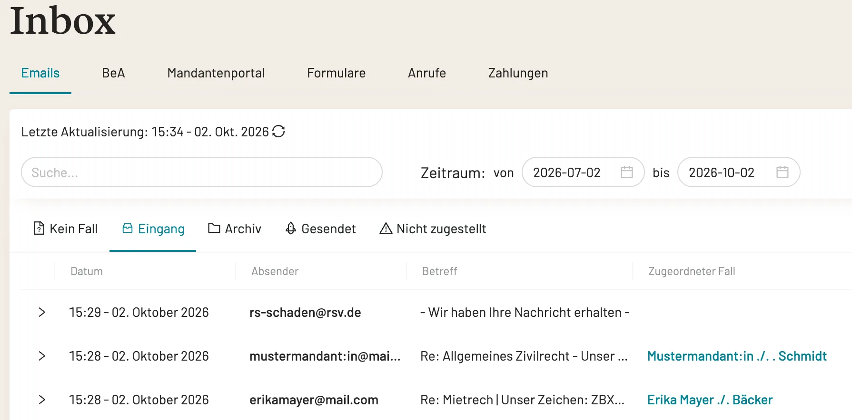Viewport: 852px width, 420px height.
Task: Select the Nicht zugestellt folder tab
Action: (x=433, y=229)
